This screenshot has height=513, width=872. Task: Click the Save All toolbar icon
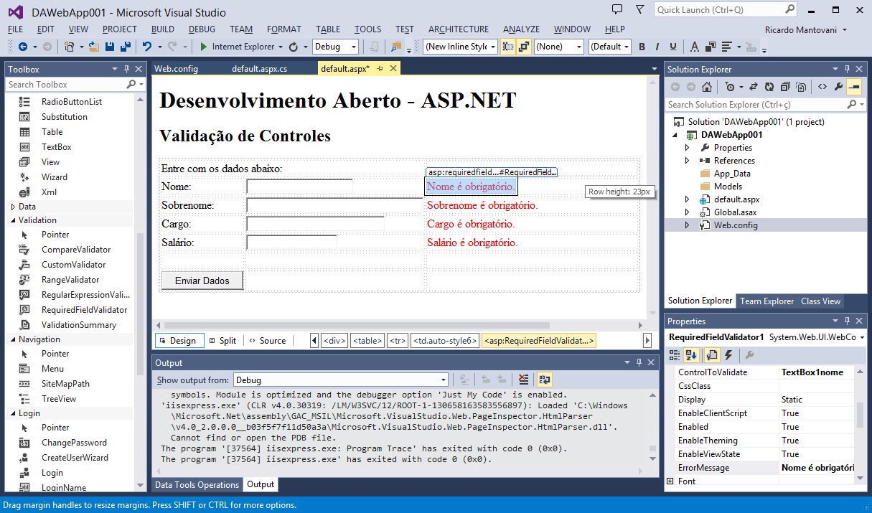click(x=125, y=47)
